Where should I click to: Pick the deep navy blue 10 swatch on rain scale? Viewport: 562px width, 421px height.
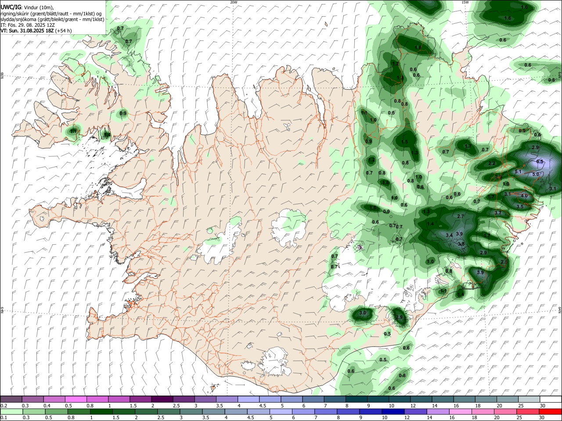click(393, 411)
